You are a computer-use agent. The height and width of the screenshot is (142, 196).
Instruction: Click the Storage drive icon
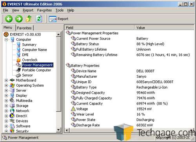coord(12,106)
